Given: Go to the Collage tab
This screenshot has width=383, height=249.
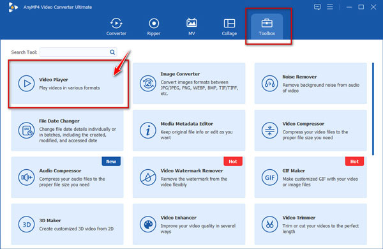Looking at the screenshot, I should click(229, 27).
